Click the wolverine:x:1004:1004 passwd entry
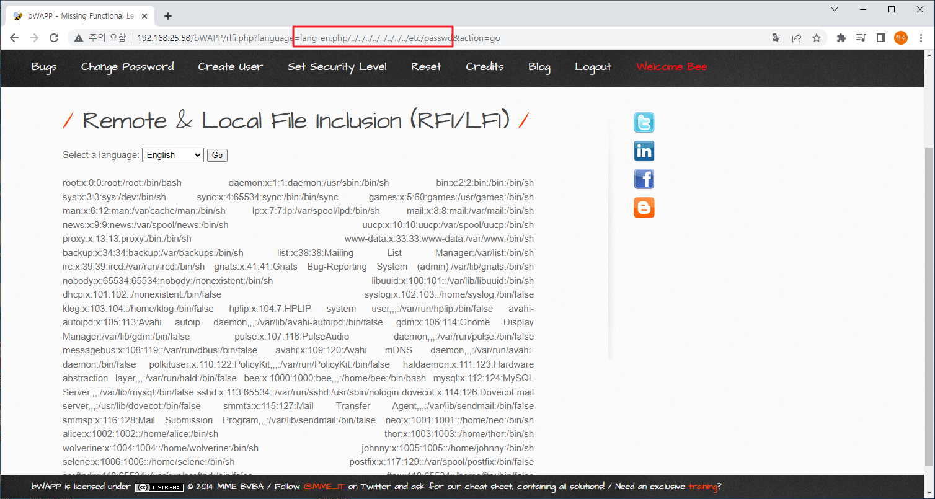The width and height of the screenshot is (935, 499). (161, 448)
